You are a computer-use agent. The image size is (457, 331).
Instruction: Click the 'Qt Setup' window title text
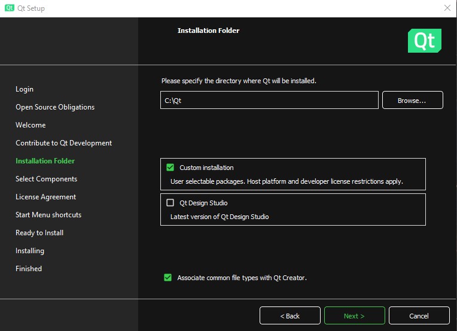31,8
